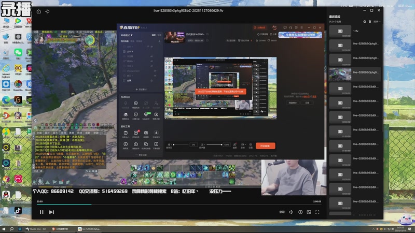The image size is (415, 233).
Task: Edit the stream title pencil icon
Action: 208,34
